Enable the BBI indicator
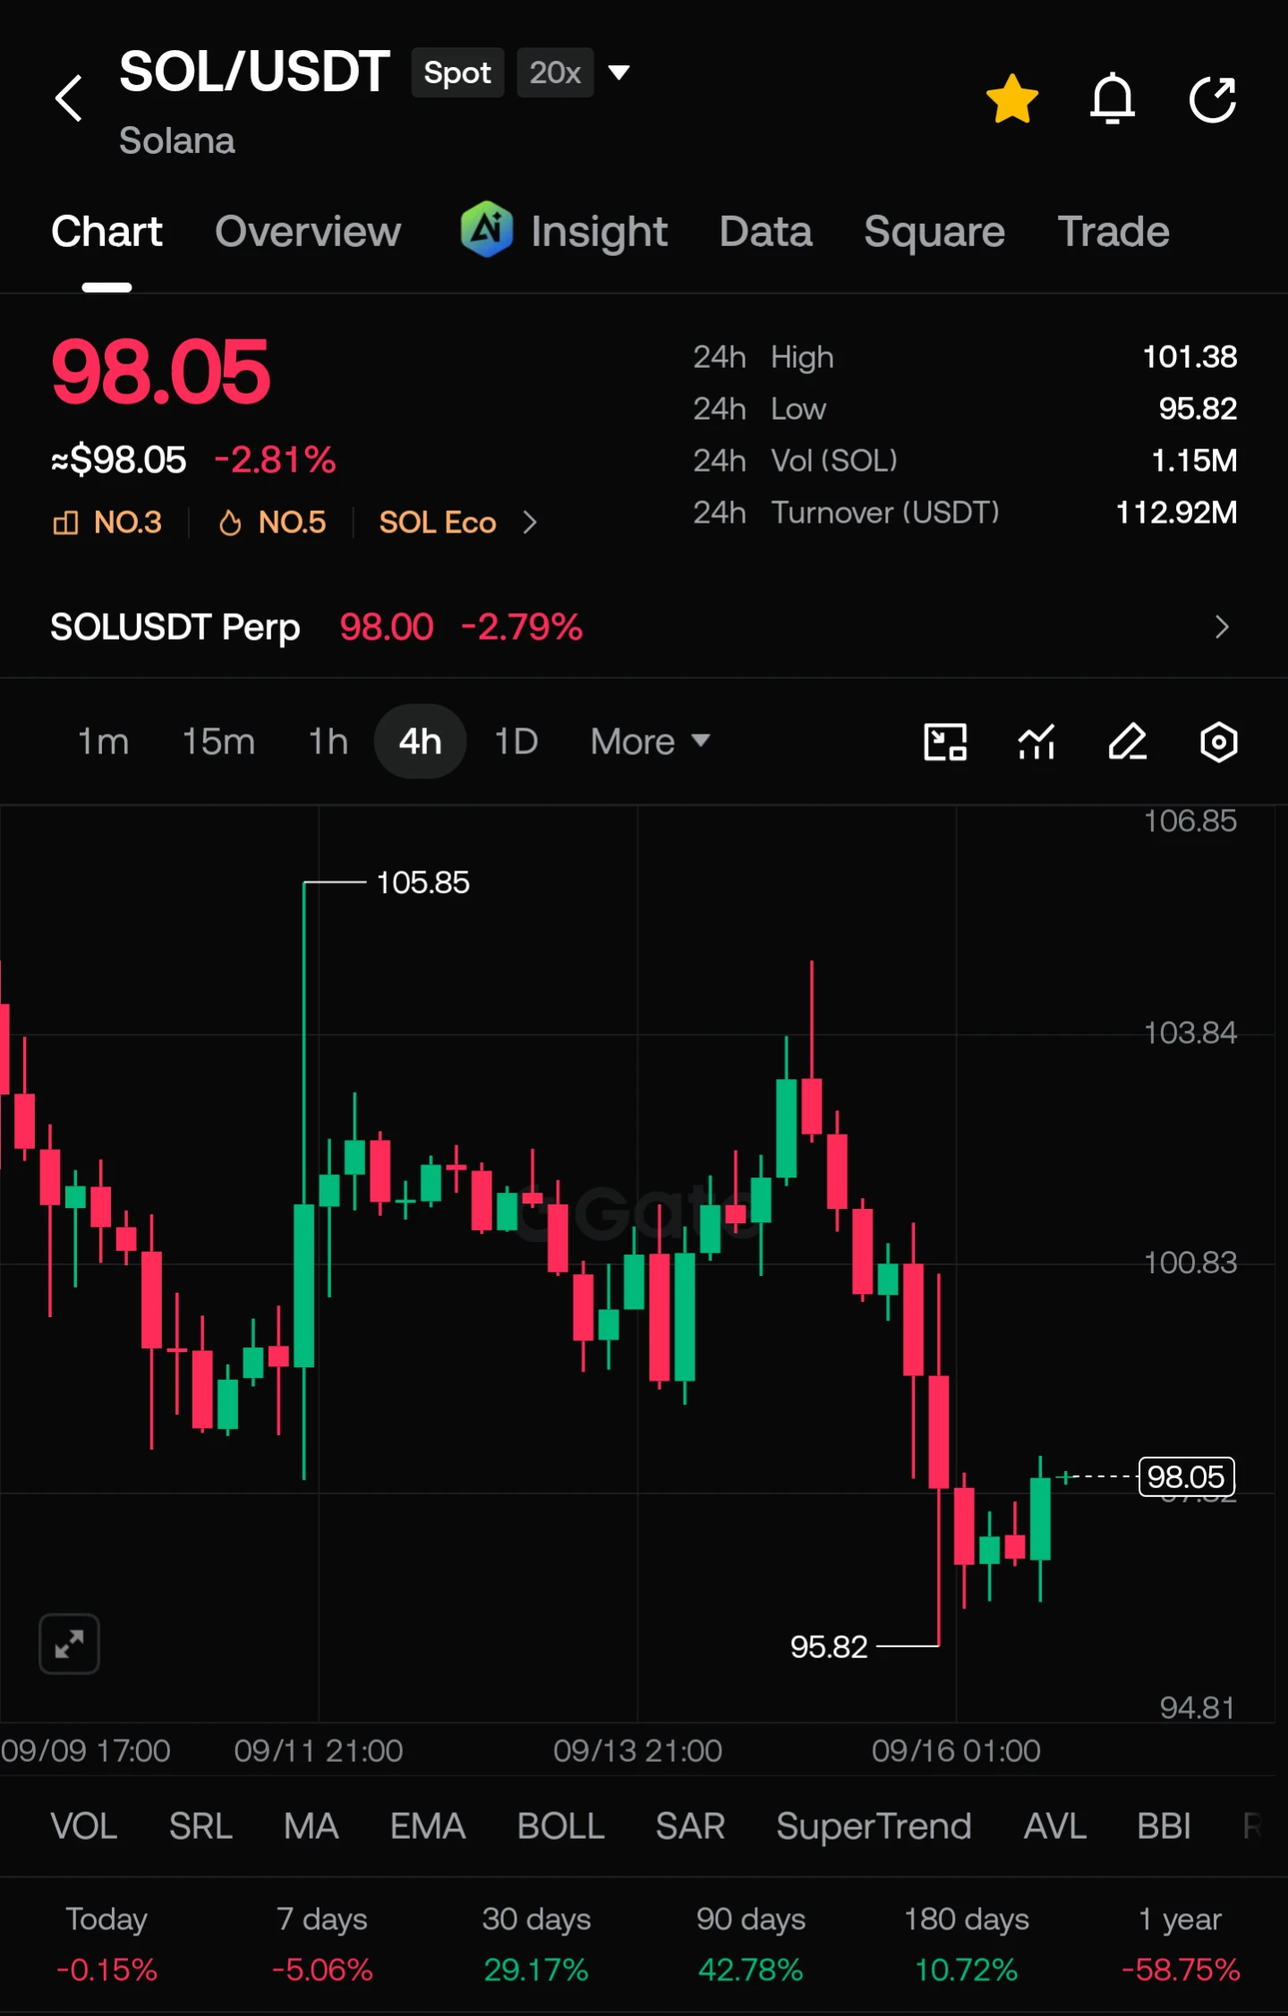Image resolution: width=1288 pixels, height=2016 pixels. pyautogui.click(x=1164, y=1826)
